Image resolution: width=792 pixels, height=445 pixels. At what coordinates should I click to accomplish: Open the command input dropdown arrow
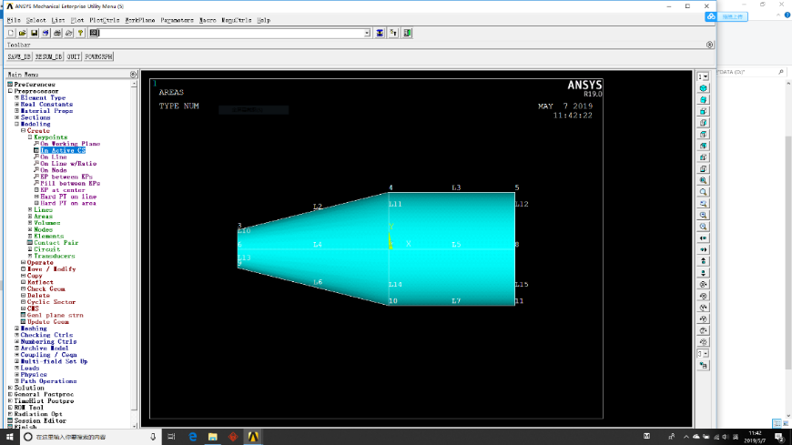coord(367,33)
